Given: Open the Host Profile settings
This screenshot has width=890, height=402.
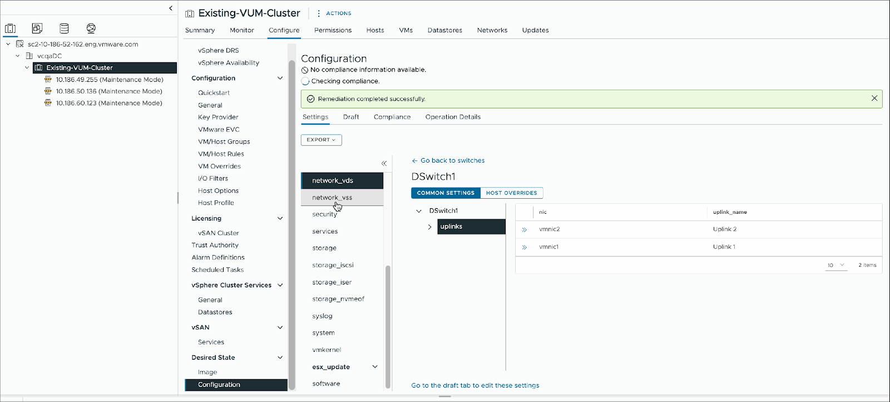Looking at the screenshot, I should coord(216,203).
